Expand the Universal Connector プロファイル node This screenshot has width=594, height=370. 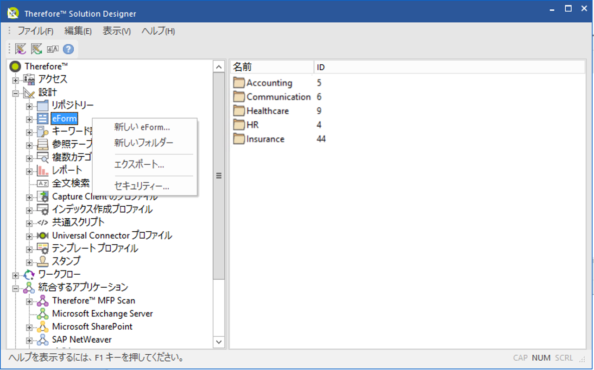click(29, 236)
